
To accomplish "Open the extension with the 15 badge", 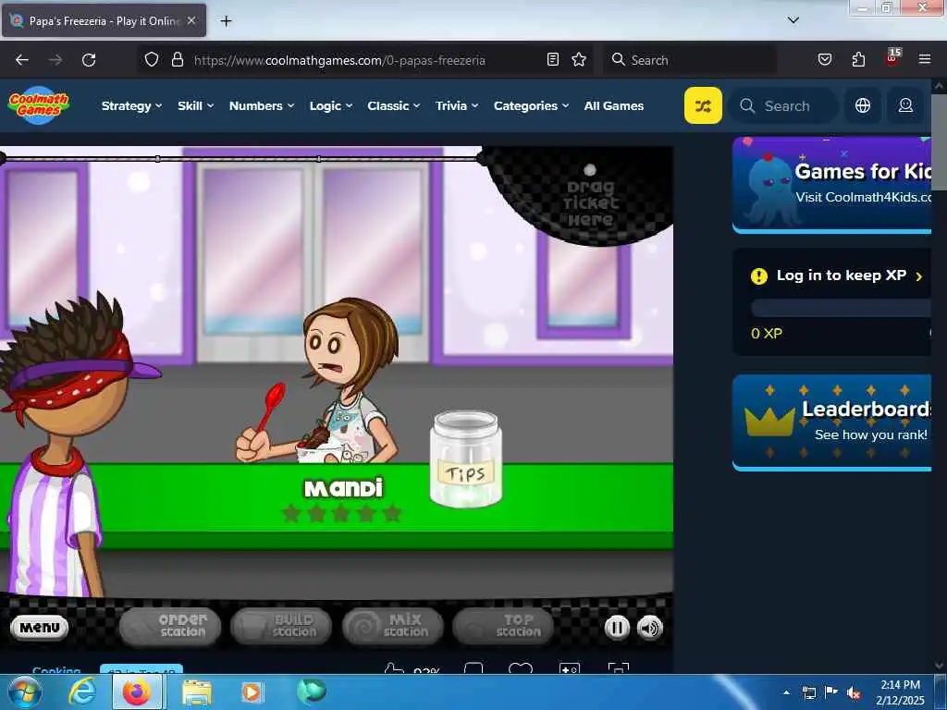I will coord(892,57).
